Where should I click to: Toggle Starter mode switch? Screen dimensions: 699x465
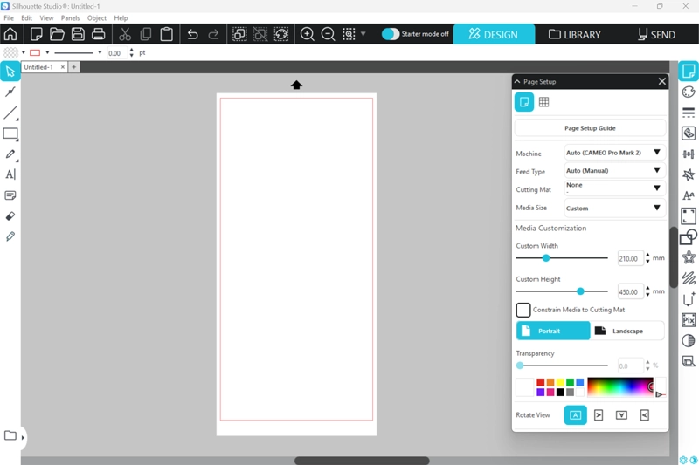click(391, 34)
